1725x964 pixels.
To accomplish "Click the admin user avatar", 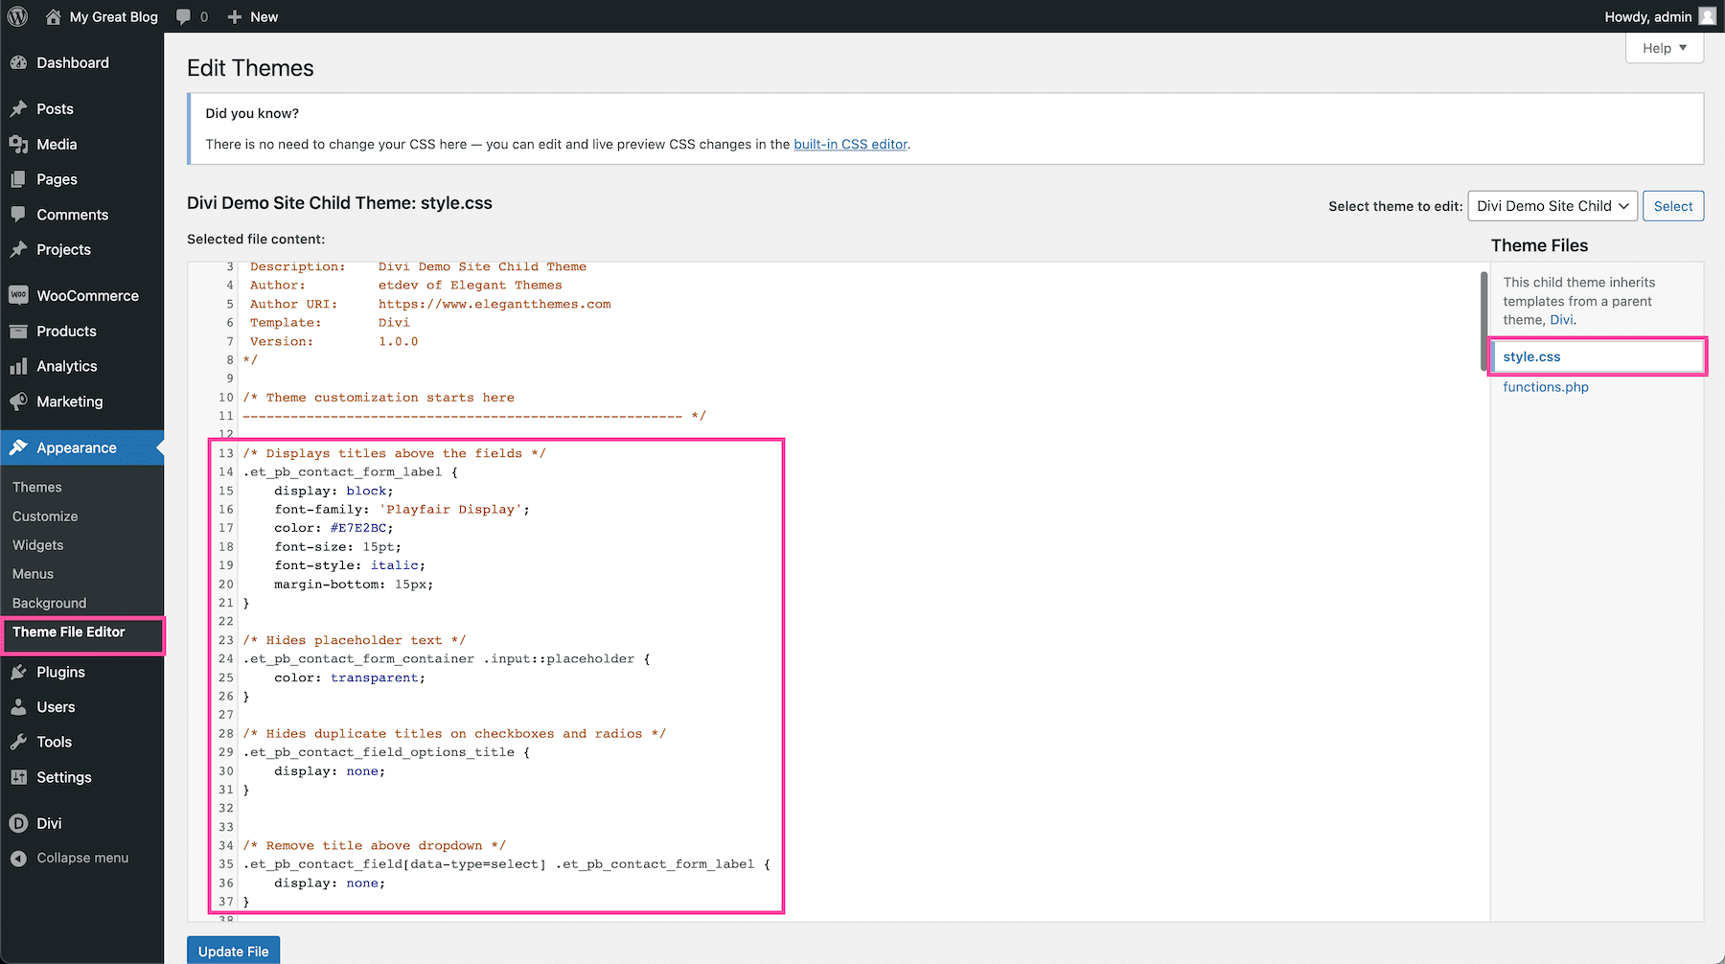I will (x=1707, y=16).
